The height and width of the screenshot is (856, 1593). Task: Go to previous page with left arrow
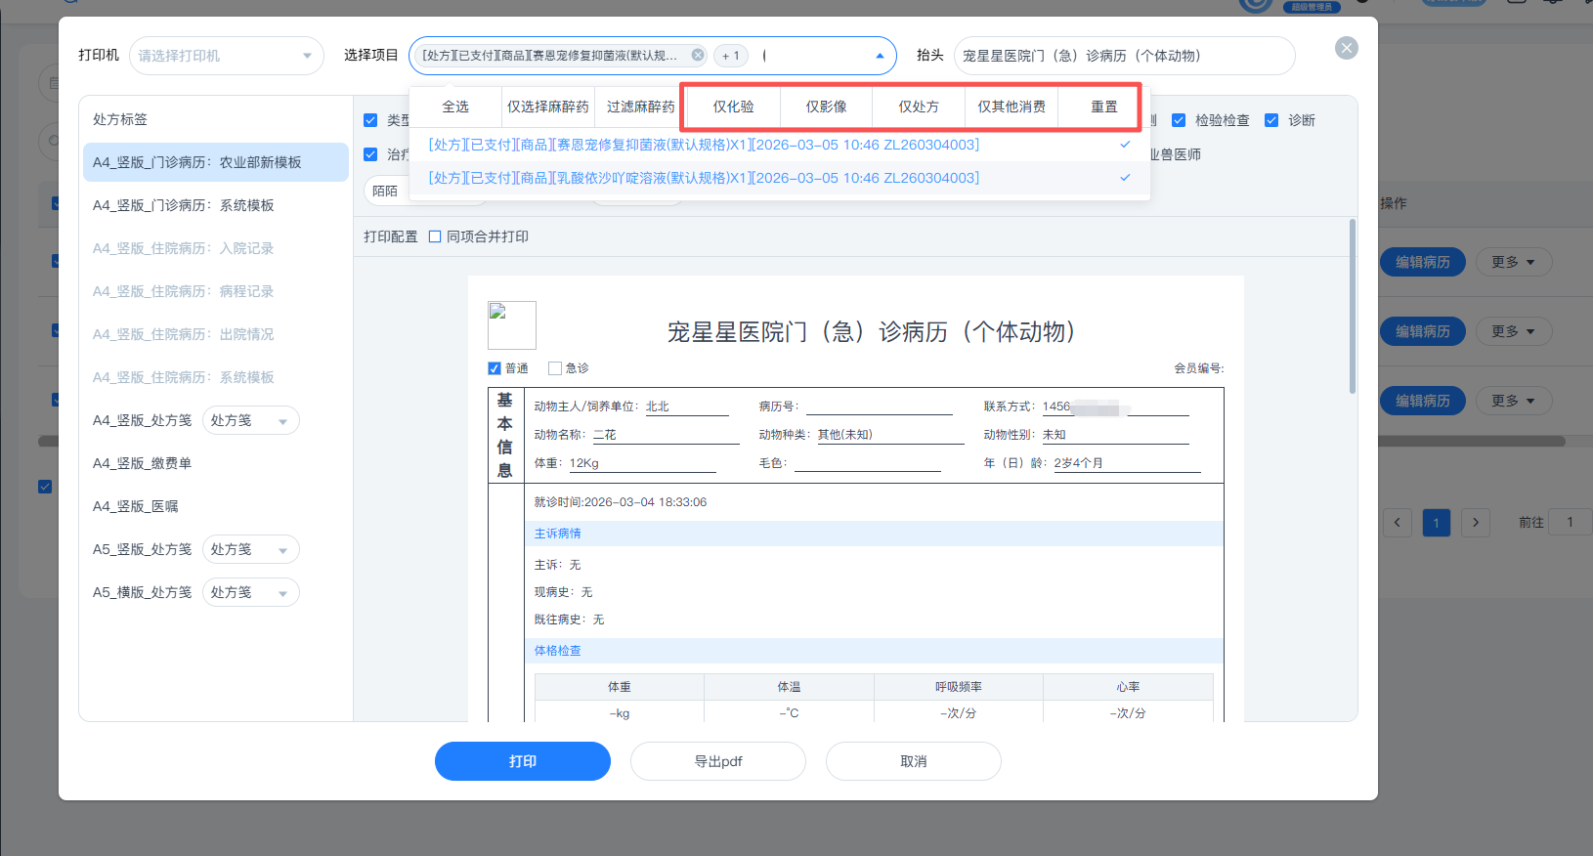(x=1398, y=522)
